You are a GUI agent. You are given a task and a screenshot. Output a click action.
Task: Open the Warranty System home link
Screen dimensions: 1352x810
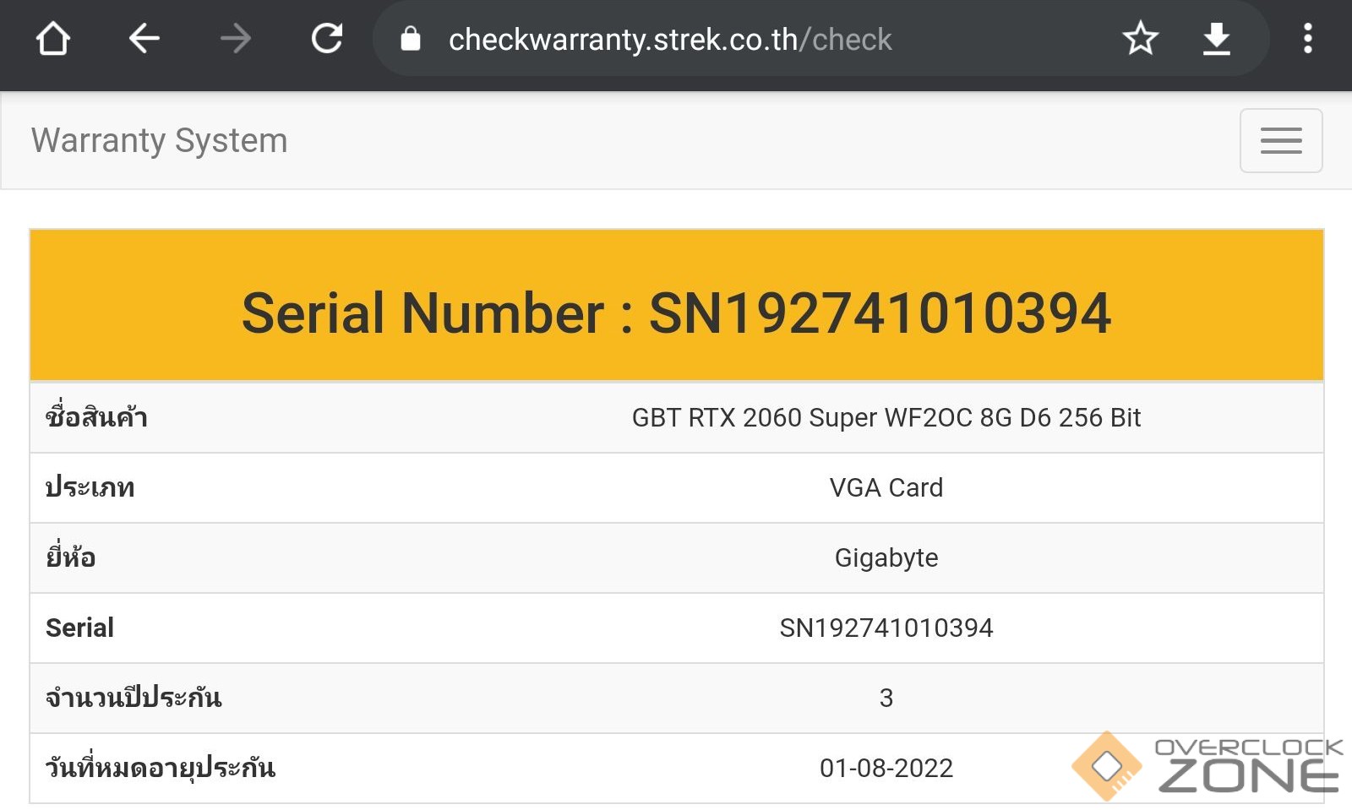tap(160, 141)
